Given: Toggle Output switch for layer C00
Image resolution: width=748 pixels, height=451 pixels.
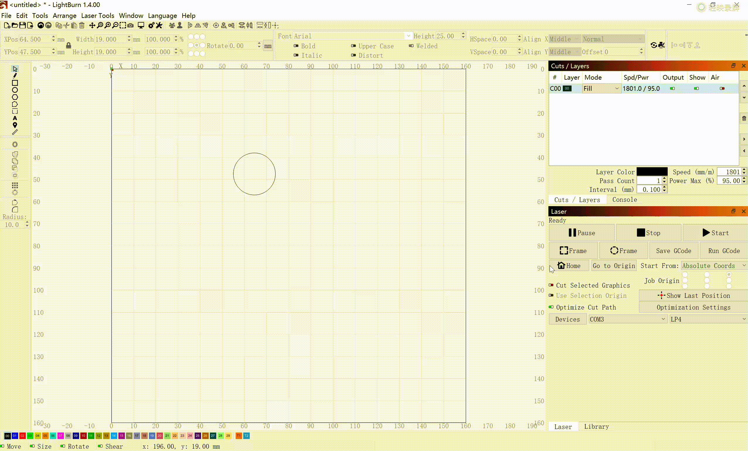Looking at the screenshot, I should click(x=672, y=88).
